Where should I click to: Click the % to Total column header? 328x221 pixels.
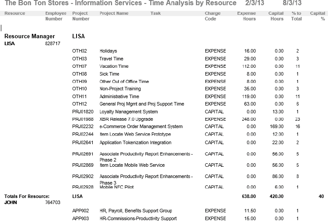(296, 16)
